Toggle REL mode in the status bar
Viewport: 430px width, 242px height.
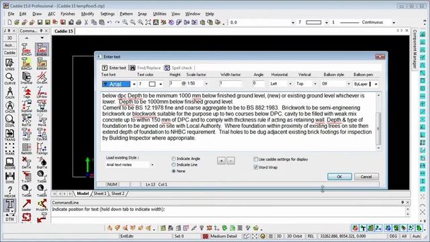click(310, 236)
